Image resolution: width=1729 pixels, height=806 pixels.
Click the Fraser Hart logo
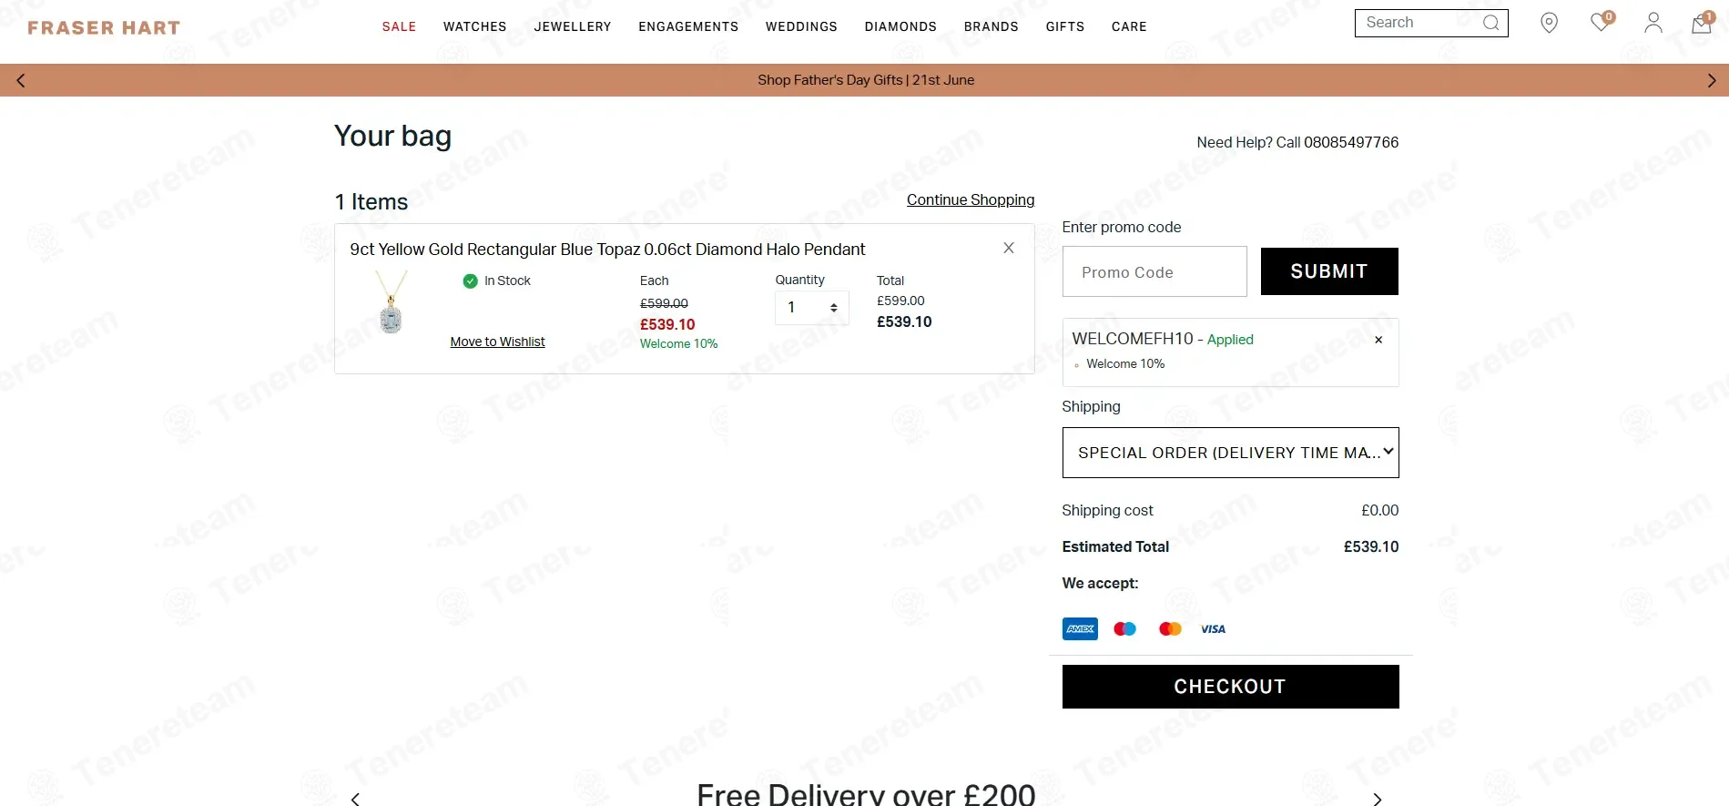[x=104, y=27]
